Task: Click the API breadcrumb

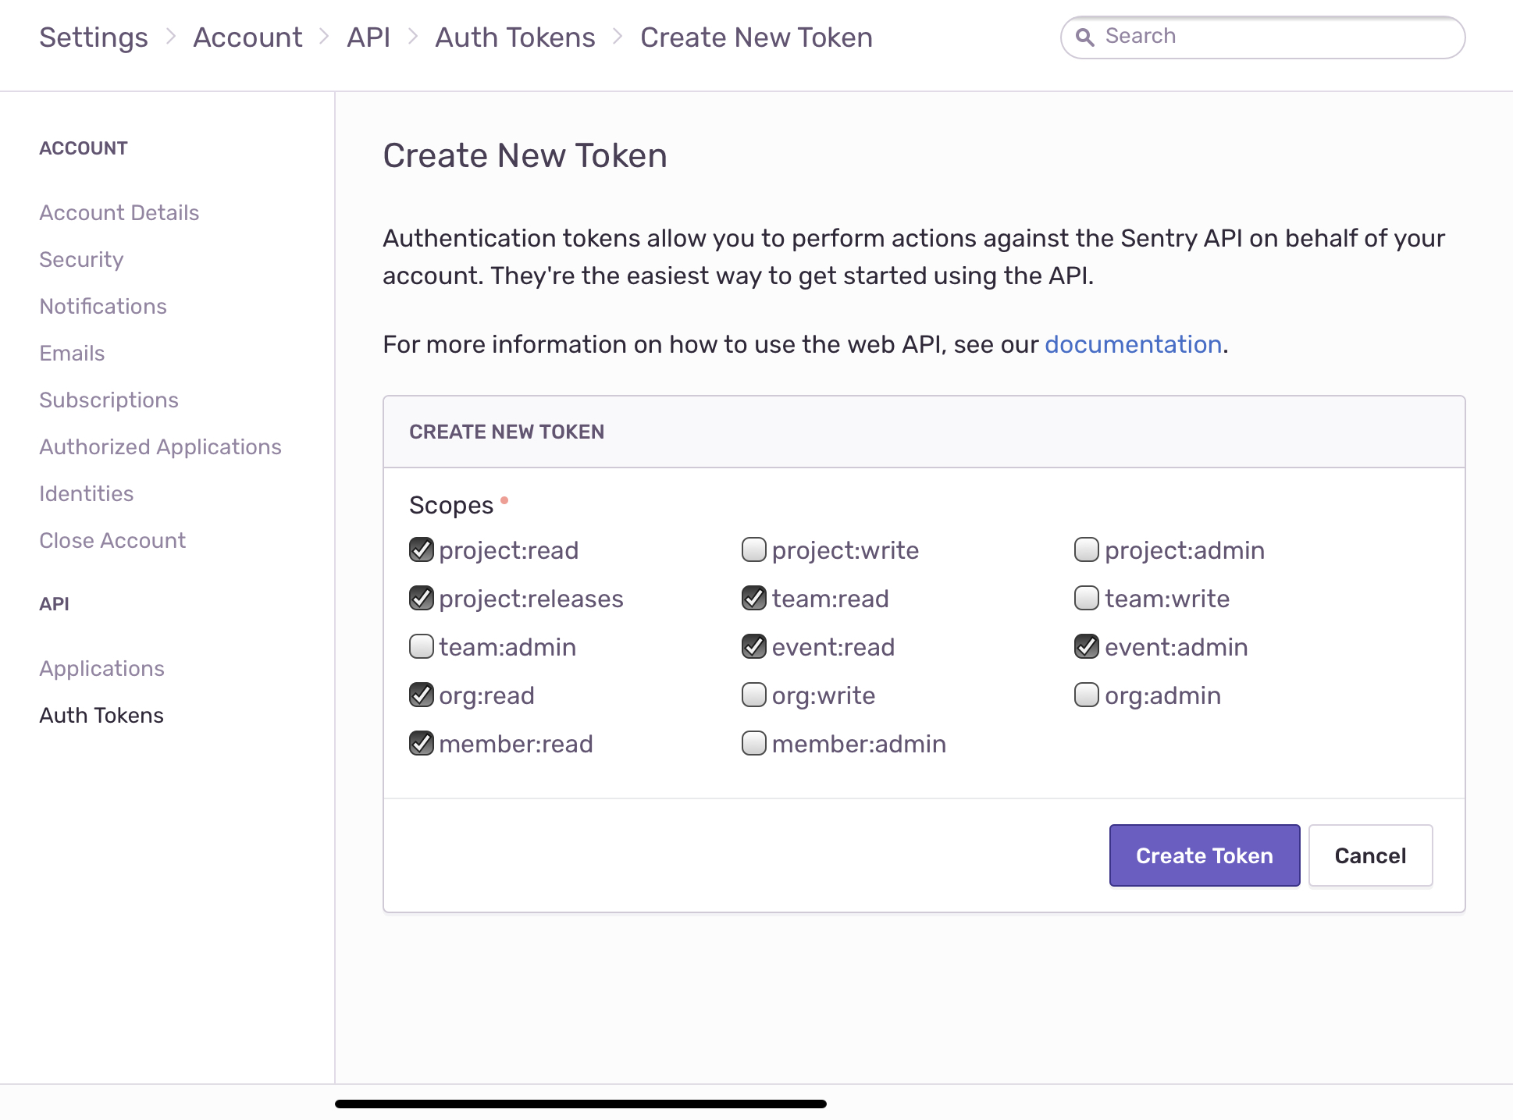Action: (x=368, y=37)
